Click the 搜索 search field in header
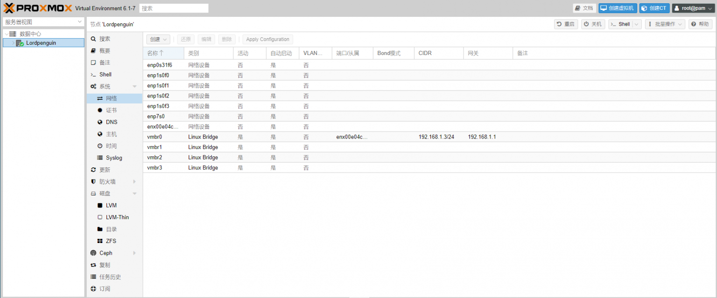Image resolution: width=717 pixels, height=298 pixels. coord(174,8)
